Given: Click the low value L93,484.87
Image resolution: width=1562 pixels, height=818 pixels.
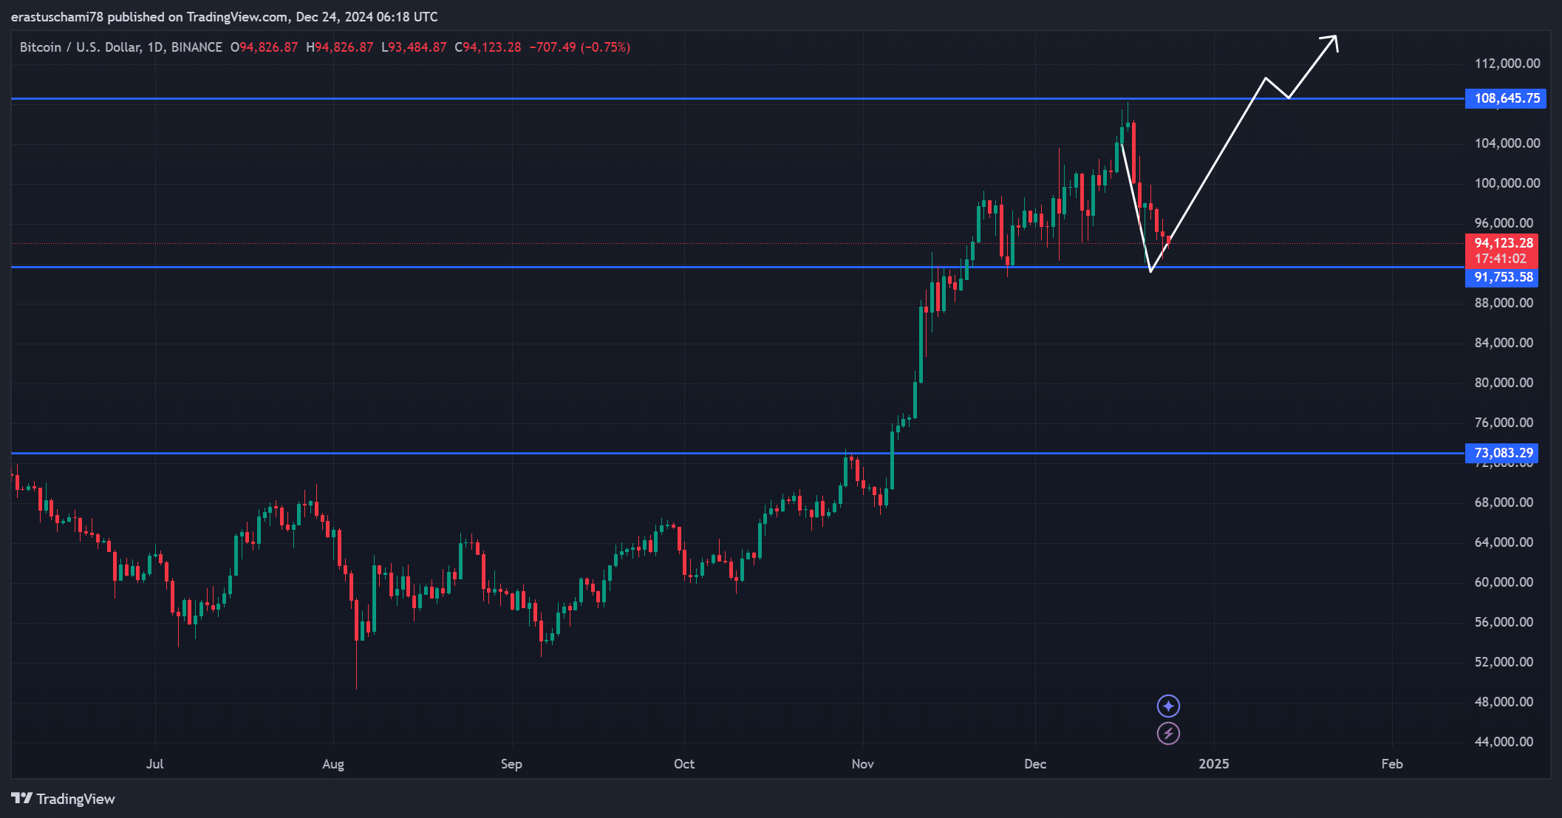Looking at the screenshot, I should pos(414,47).
